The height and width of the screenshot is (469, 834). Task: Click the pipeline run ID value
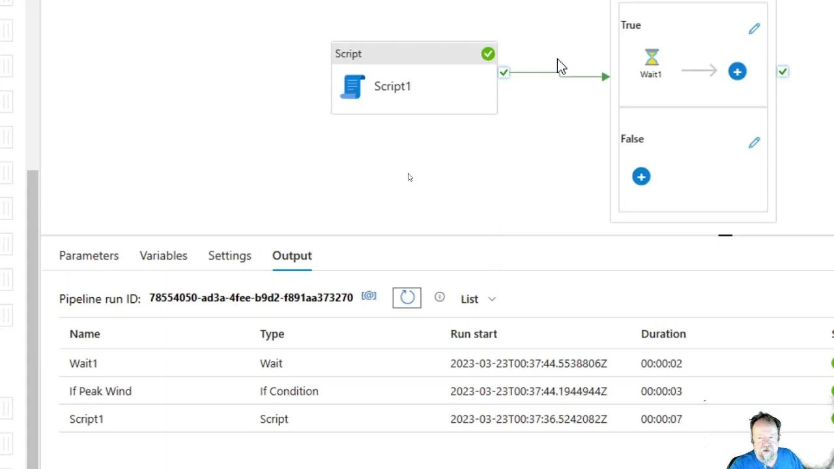click(251, 298)
